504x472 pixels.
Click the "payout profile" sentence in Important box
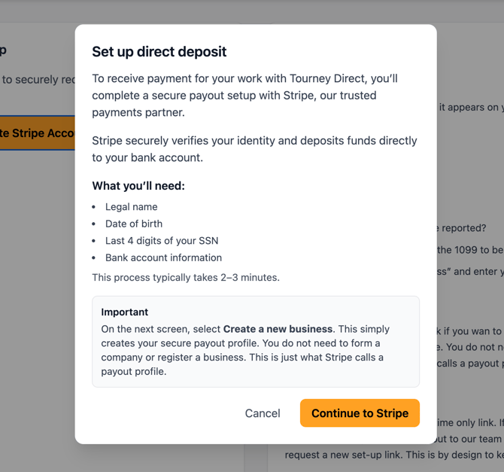(133, 371)
